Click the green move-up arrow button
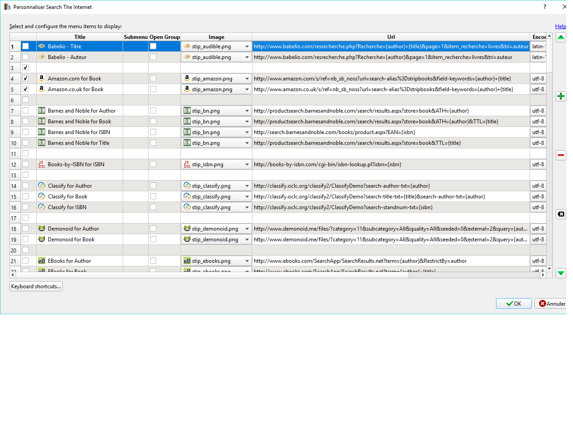Image resolution: width=573 pixels, height=429 pixels. pyautogui.click(x=560, y=38)
